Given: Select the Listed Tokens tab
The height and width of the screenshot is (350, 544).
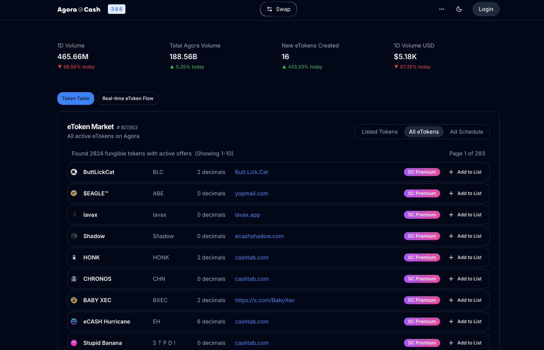Looking at the screenshot, I should [x=380, y=132].
